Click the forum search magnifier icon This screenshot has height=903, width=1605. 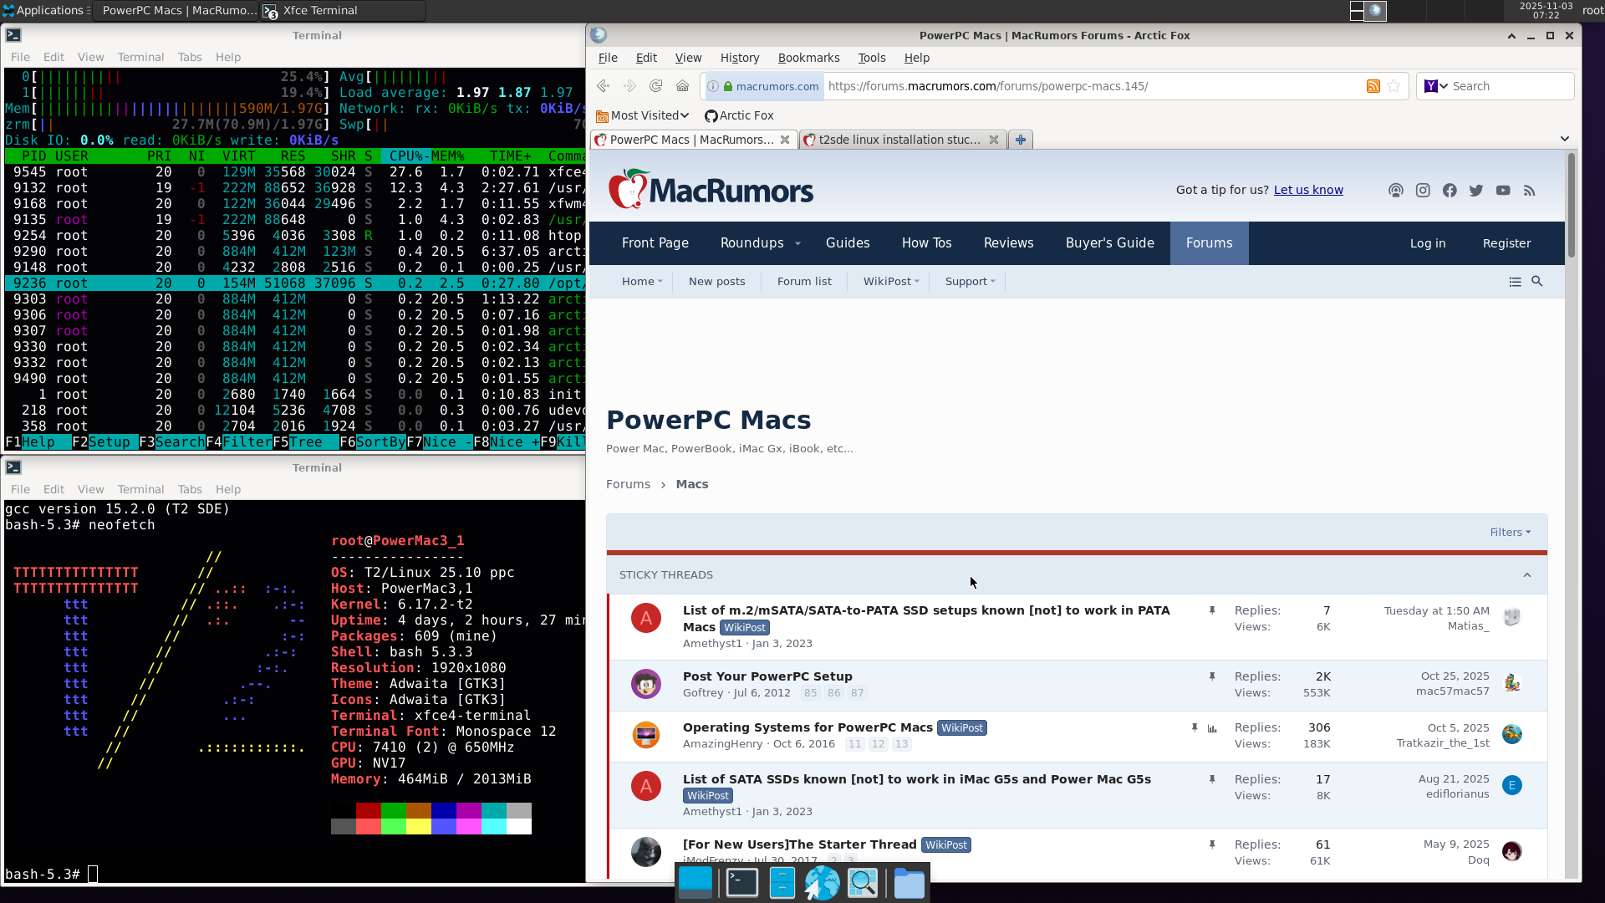coord(1536,282)
